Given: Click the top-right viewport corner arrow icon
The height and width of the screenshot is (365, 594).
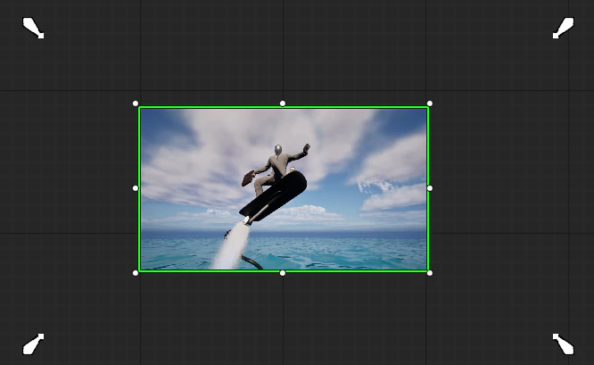Looking at the screenshot, I should pyautogui.click(x=564, y=28).
